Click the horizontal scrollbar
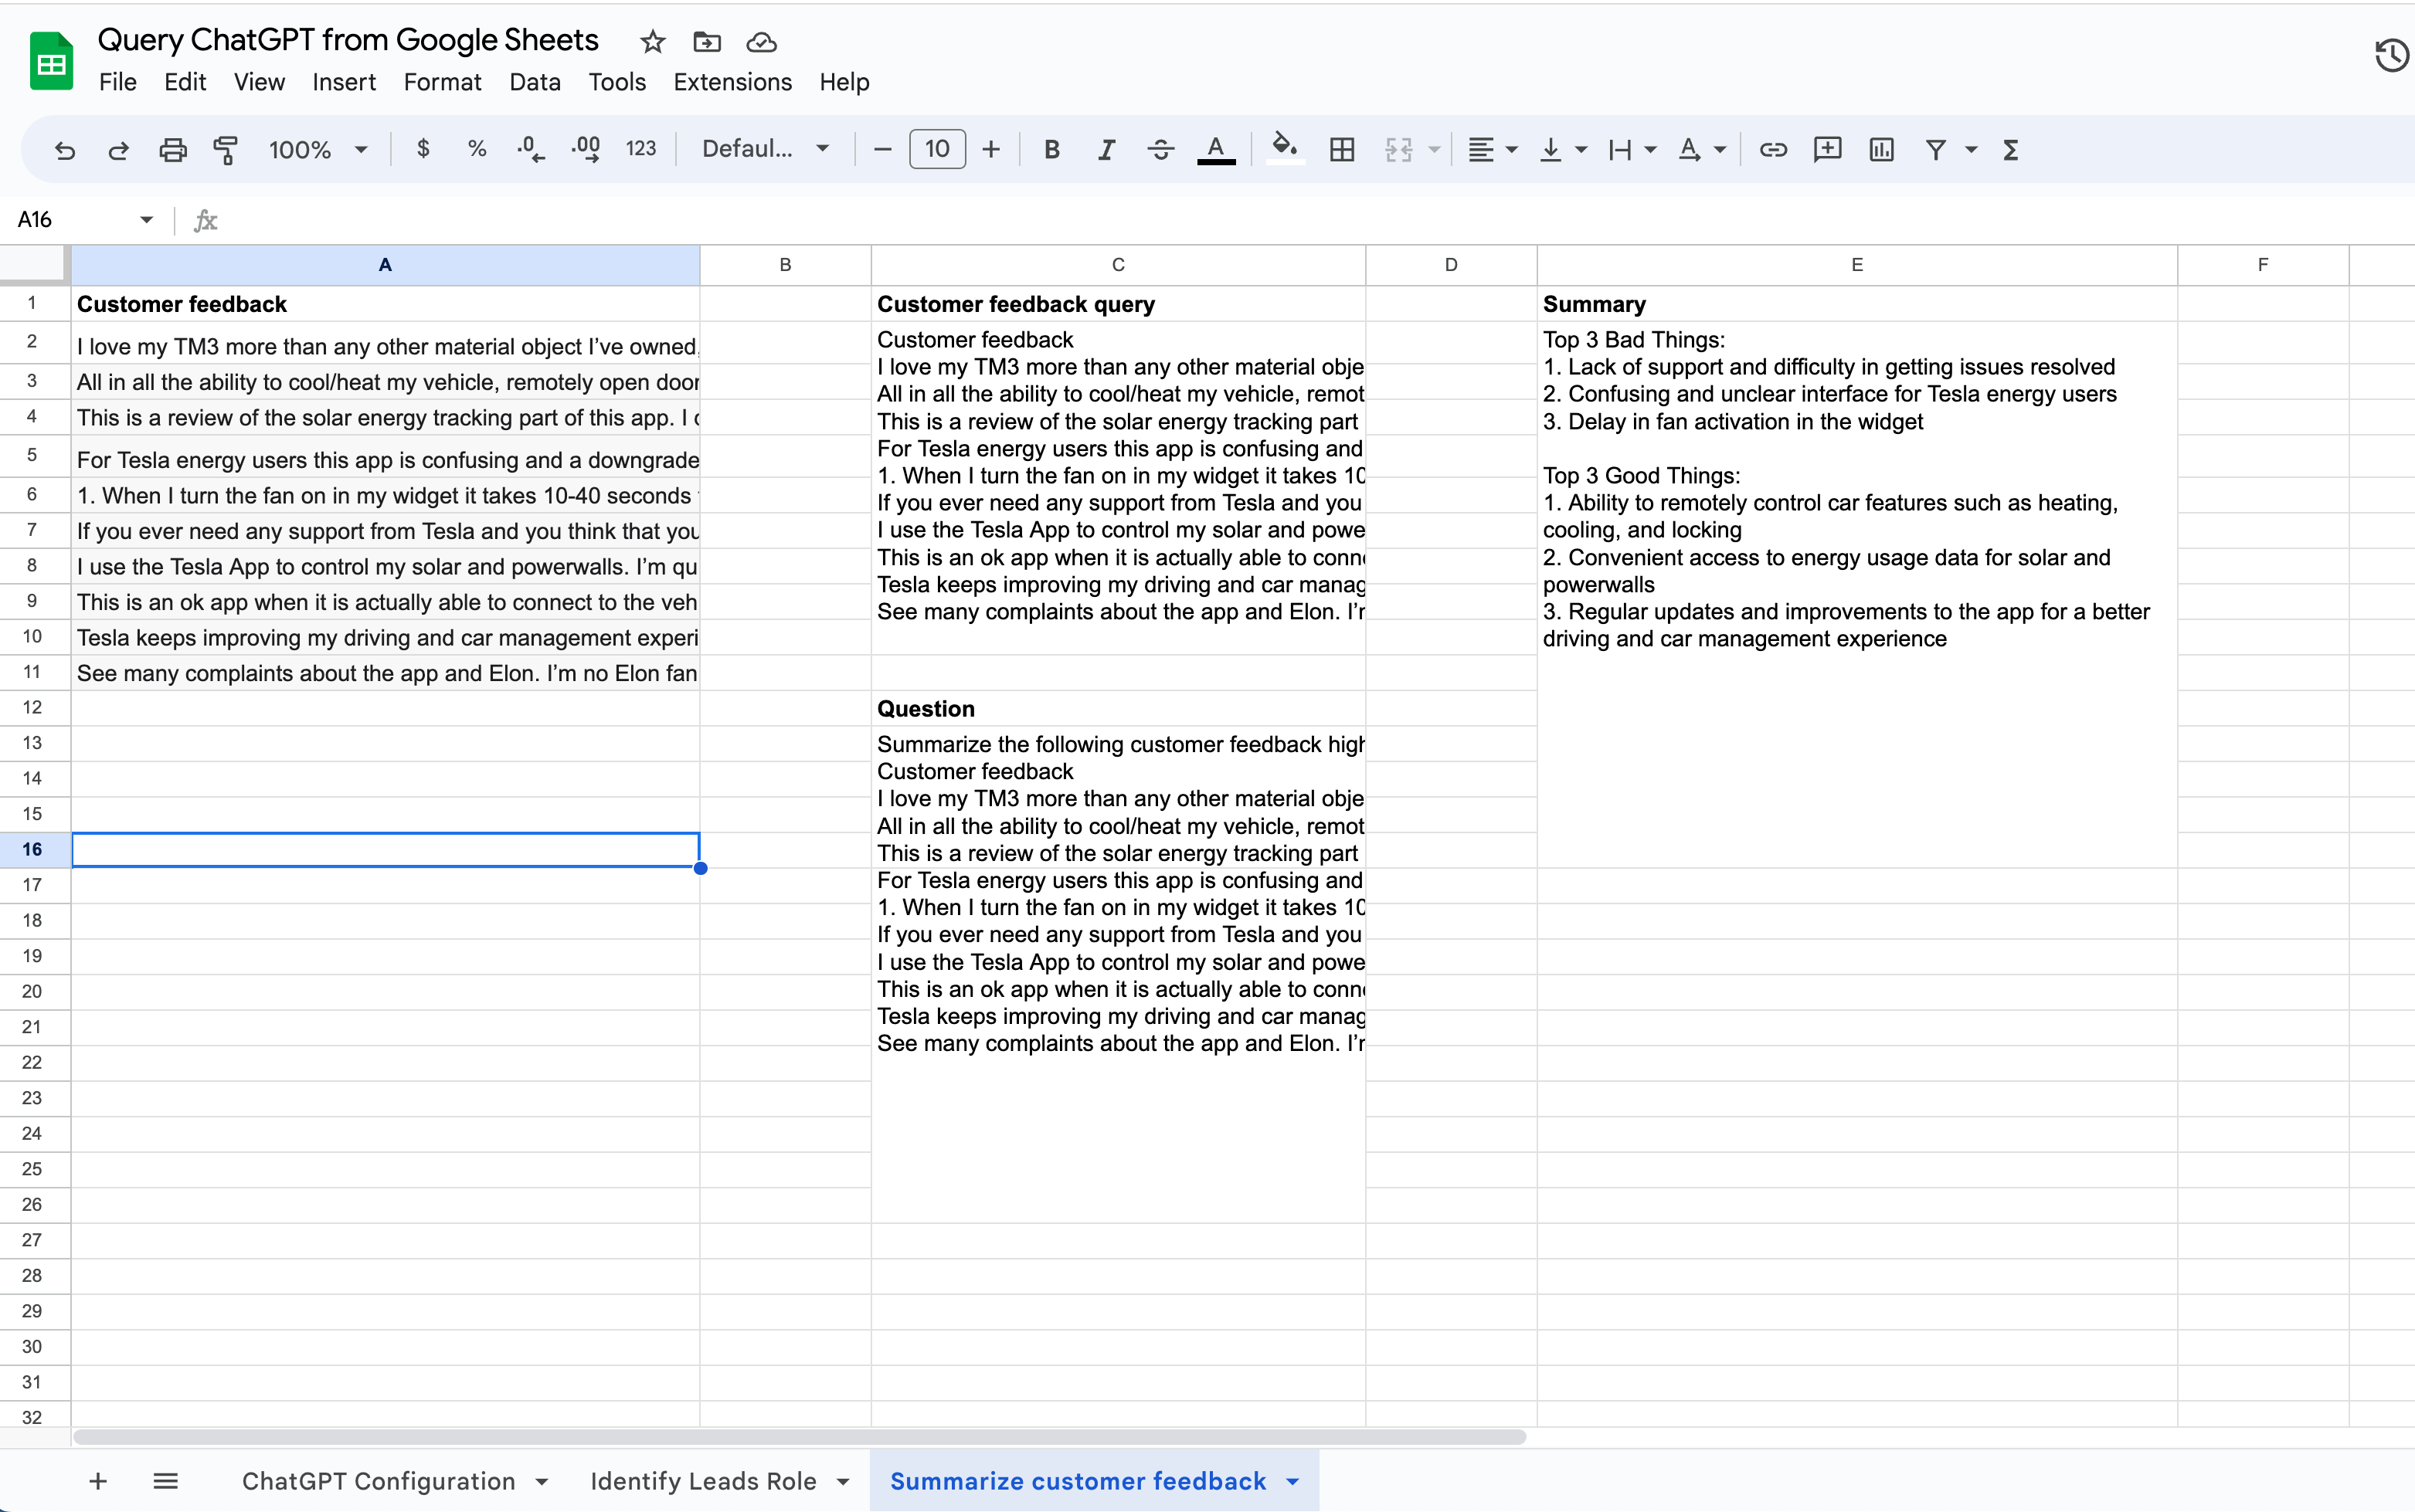Image resolution: width=2415 pixels, height=1512 pixels. [800, 1437]
